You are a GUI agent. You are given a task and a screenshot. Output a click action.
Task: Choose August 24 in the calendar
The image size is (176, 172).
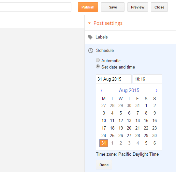104,135
